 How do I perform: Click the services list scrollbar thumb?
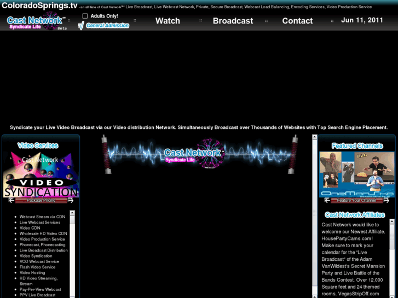72,220
